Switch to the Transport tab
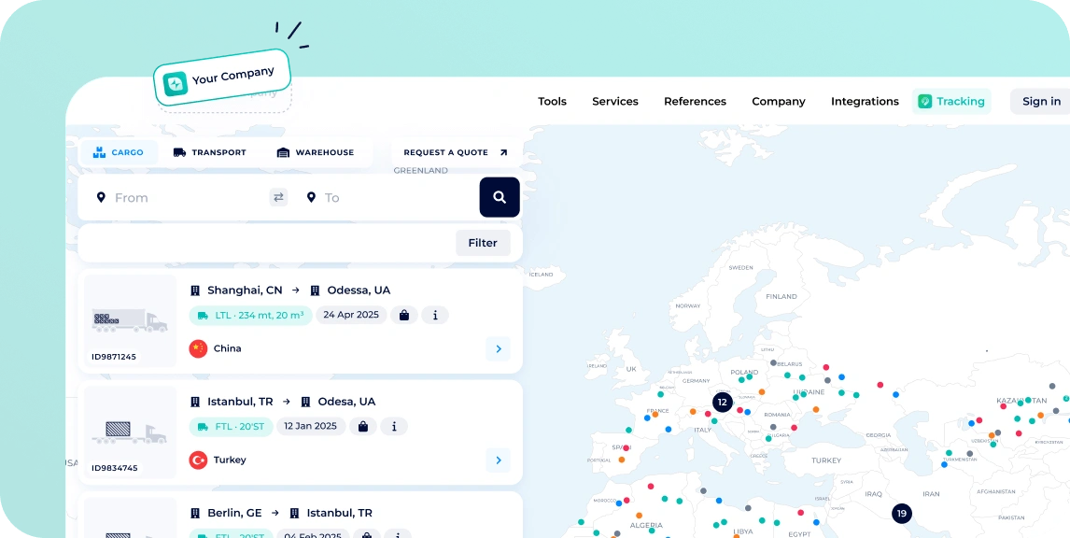 tap(209, 152)
